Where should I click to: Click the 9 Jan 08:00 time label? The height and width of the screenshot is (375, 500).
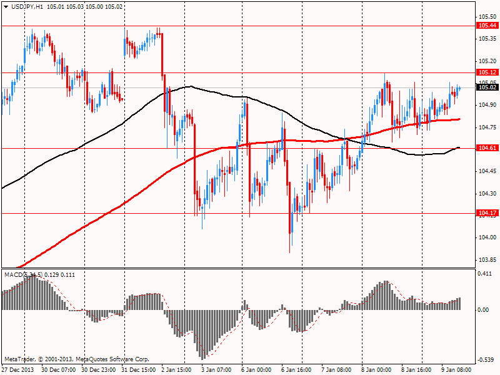pos(456,370)
